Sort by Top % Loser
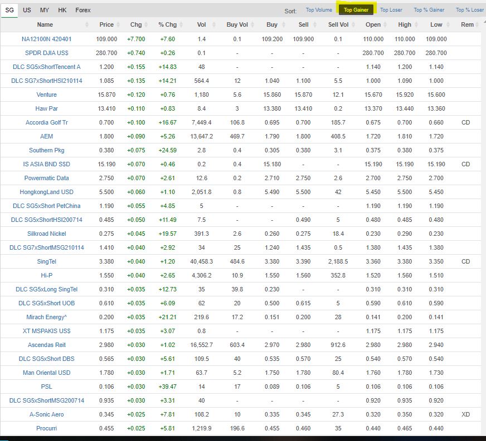Image resolution: width=486 pixels, height=441 pixels. pos(470,10)
